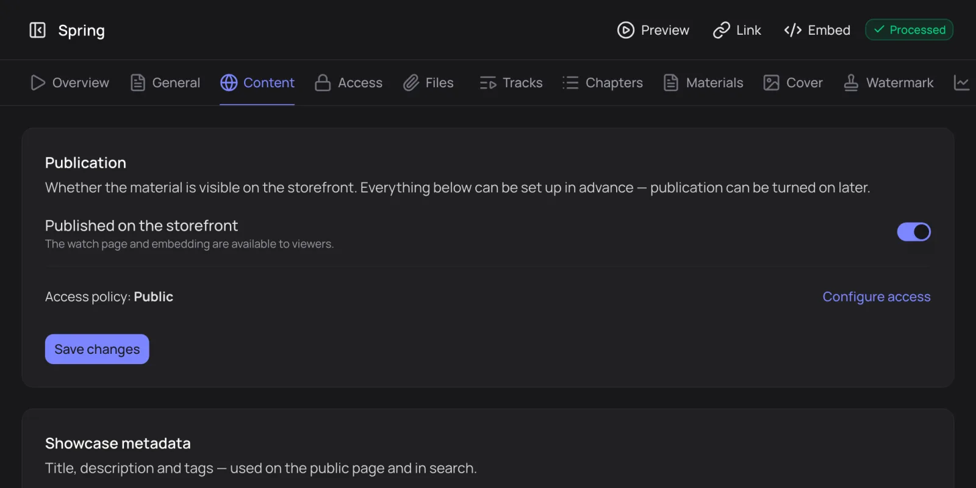Viewport: 976px width, 488px height.
Task: Click the Watermark stamp icon
Action: (x=851, y=82)
